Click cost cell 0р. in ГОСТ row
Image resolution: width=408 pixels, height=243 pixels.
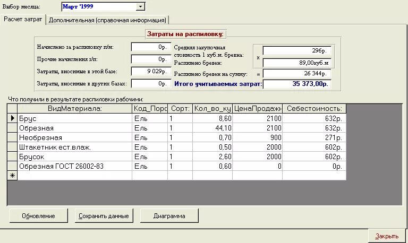314,166
